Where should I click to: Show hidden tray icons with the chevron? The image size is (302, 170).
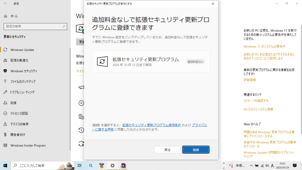point(251,165)
